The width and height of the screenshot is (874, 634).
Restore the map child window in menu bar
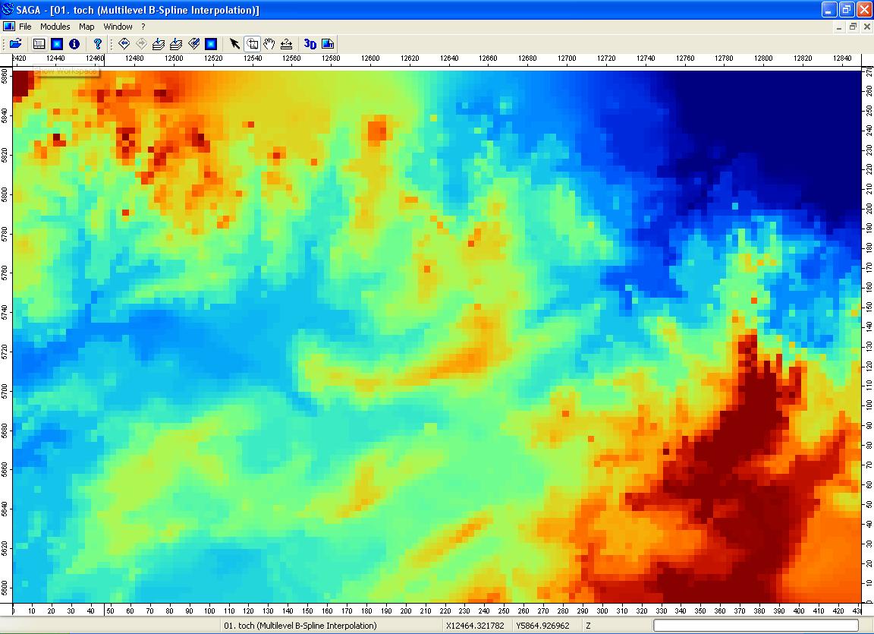[x=854, y=27]
